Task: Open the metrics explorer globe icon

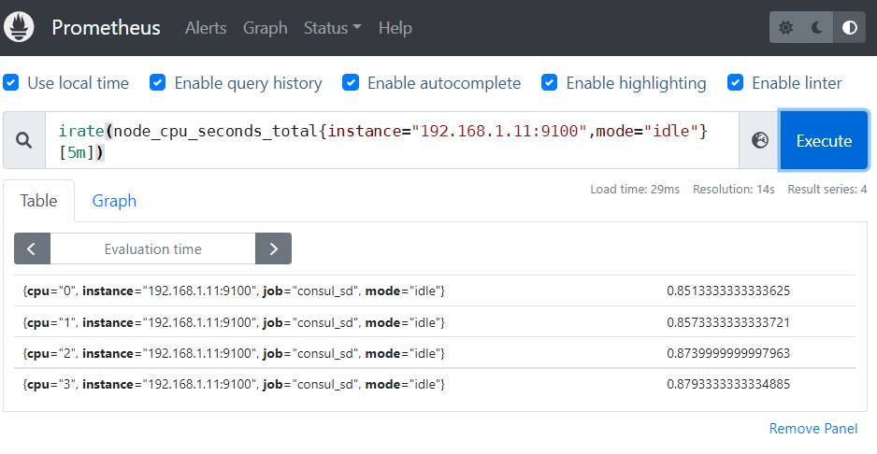Action: (x=759, y=140)
